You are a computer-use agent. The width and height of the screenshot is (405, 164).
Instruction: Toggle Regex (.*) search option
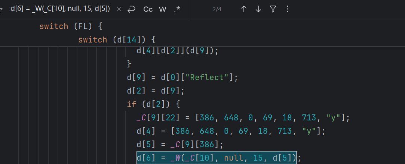coord(177,9)
